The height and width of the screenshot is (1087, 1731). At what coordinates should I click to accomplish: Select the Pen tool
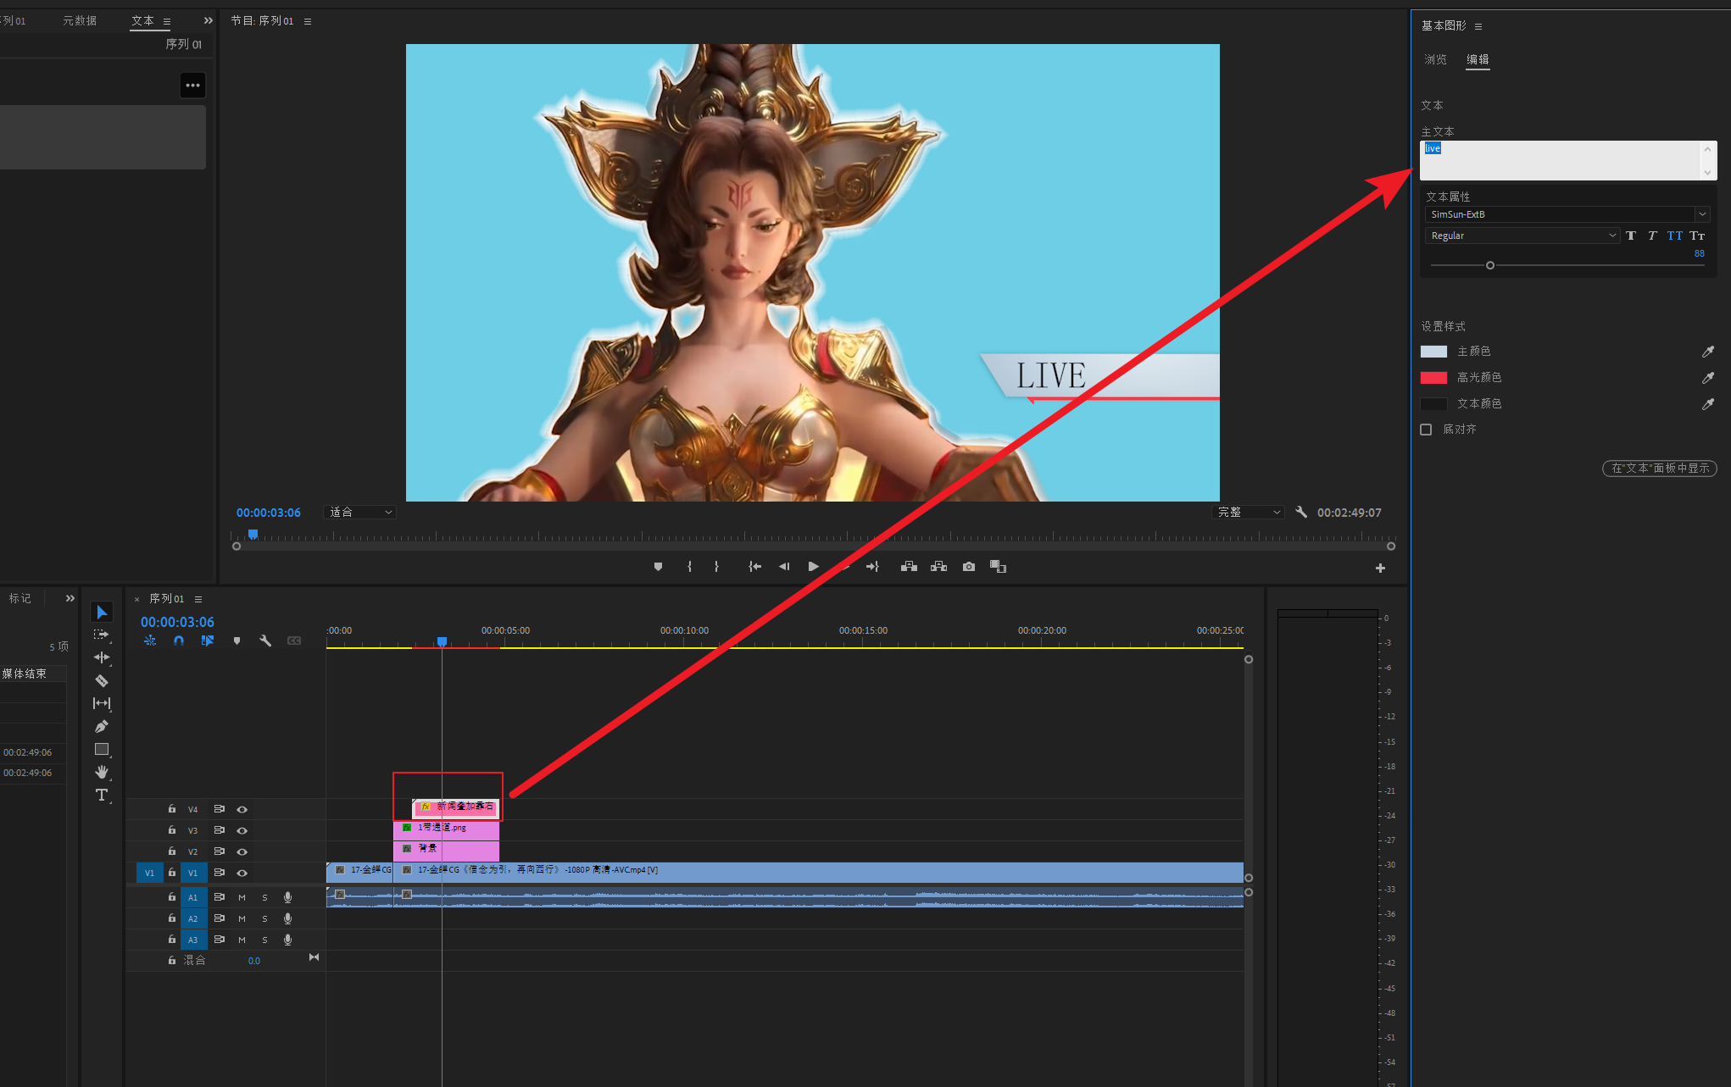click(102, 726)
